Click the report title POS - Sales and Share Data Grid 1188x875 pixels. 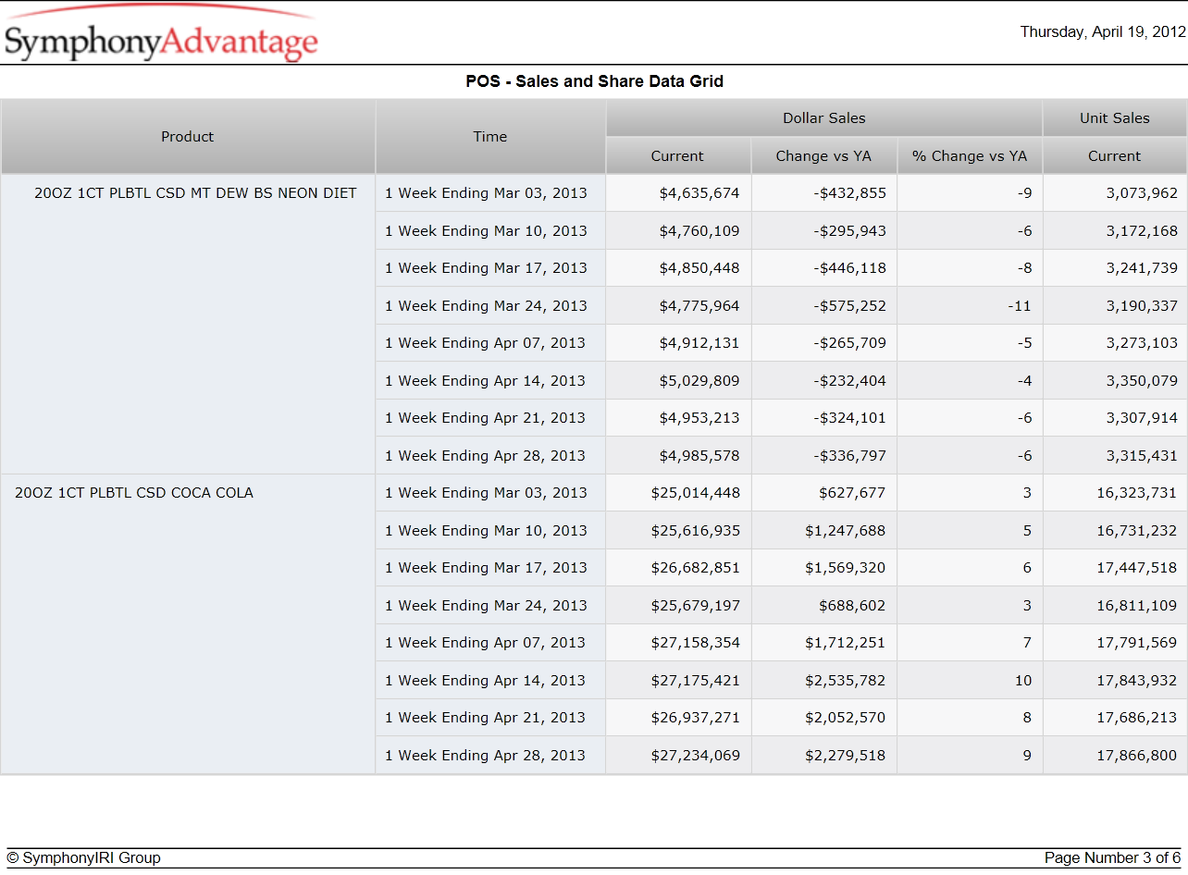tap(595, 81)
